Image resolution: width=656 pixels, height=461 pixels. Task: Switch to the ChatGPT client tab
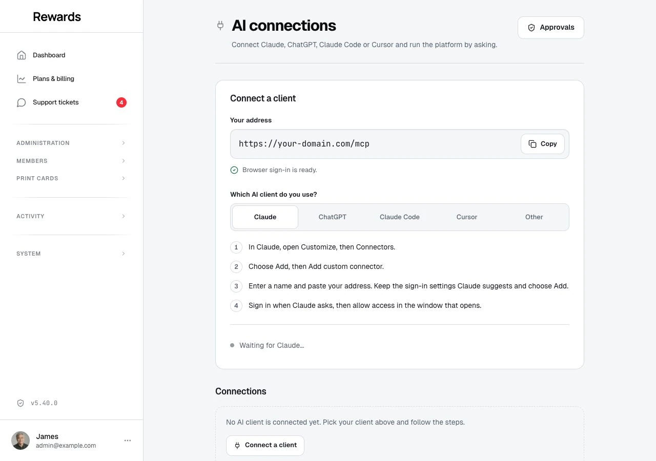point(333,217)
